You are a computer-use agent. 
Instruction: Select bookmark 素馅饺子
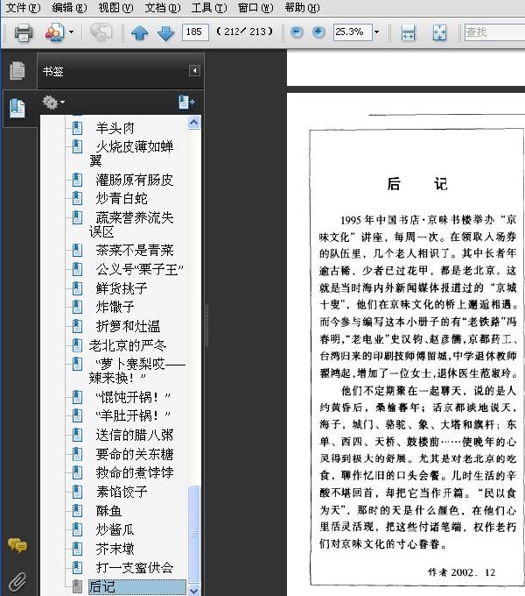click(x=122, y=492)
